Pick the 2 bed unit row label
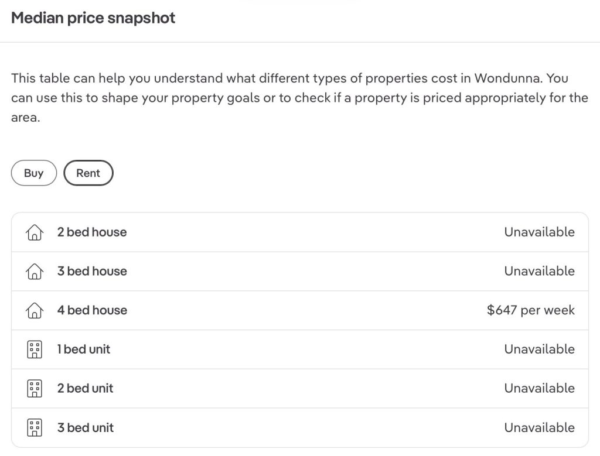 [x=85, y=389]
